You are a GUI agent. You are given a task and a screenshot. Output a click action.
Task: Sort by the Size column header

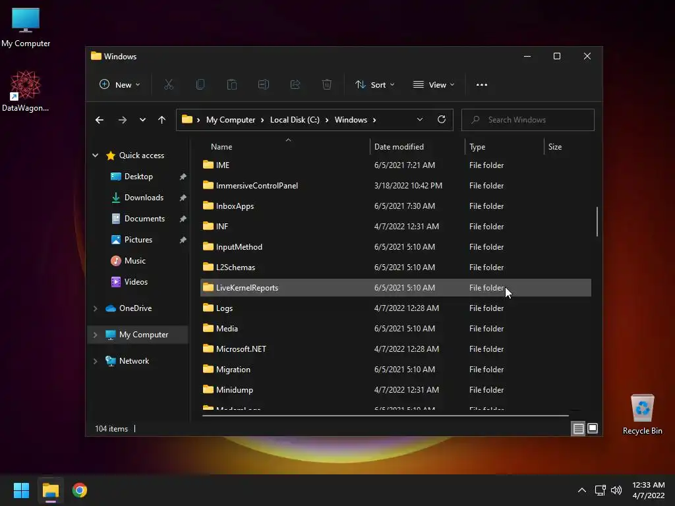(555, 147)
